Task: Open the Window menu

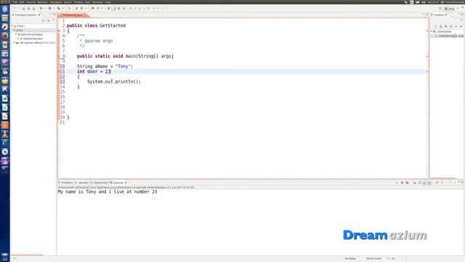Action: pos(97,2)
